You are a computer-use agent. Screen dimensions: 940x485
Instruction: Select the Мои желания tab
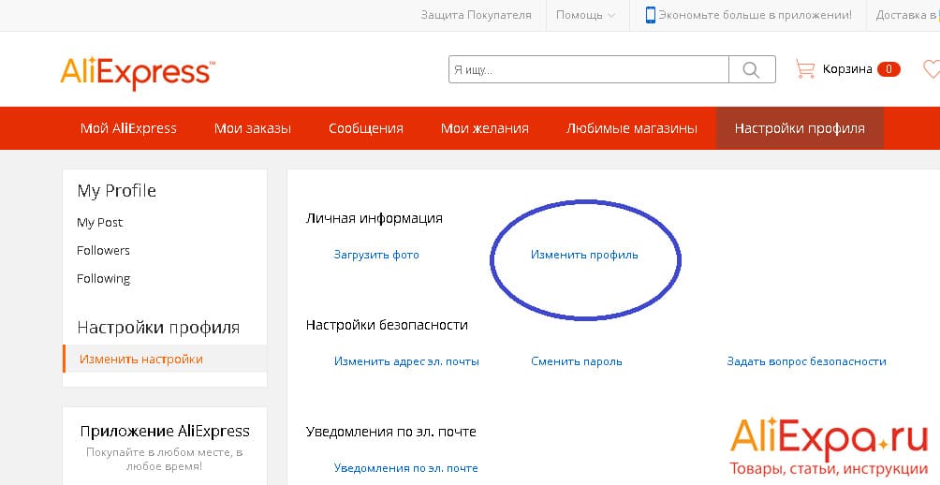pos(484,128)
